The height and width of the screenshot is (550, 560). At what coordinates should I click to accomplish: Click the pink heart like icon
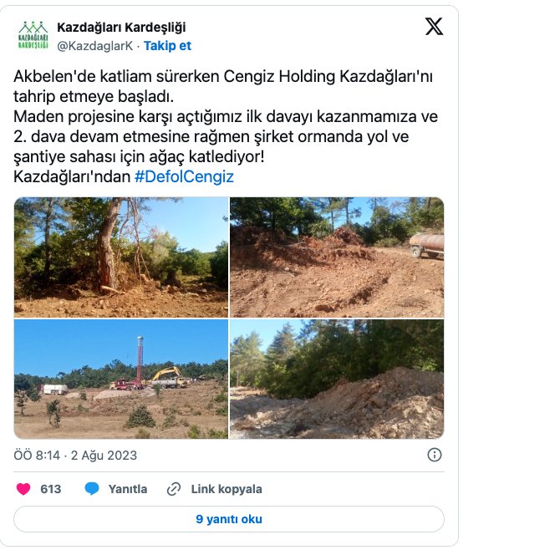23,489
